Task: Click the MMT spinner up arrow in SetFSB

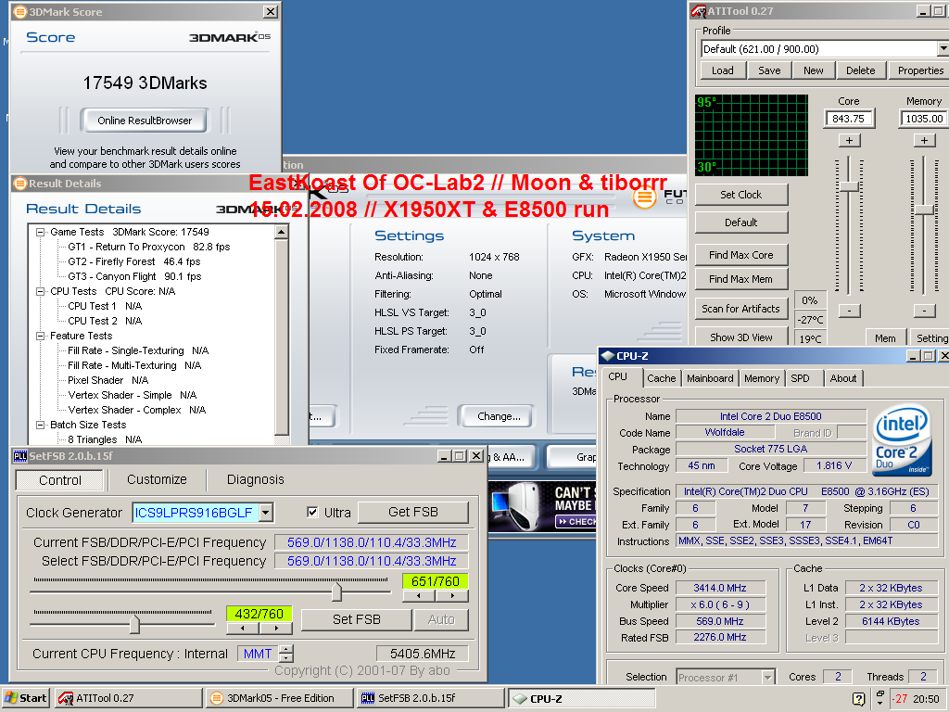Action: 286,650
